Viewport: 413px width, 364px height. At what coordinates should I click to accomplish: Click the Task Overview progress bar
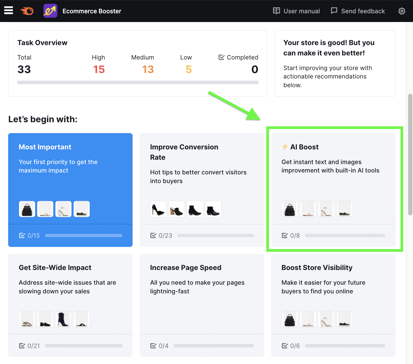(x=138, y=82)
